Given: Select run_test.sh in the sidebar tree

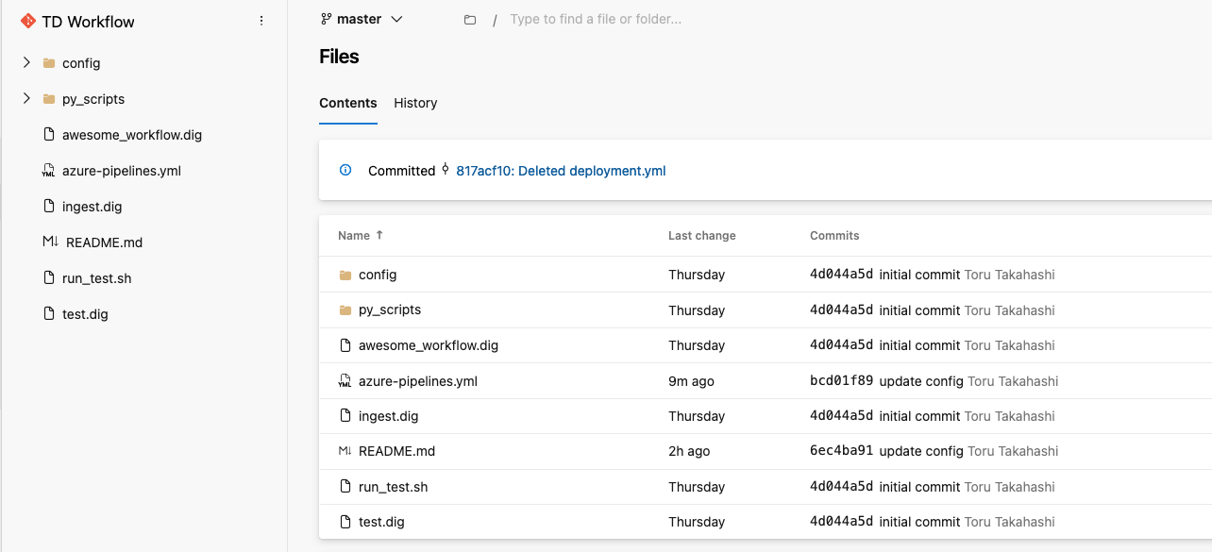Looking at the screenshot, I should pyautogui.click(x=96, y=278).
